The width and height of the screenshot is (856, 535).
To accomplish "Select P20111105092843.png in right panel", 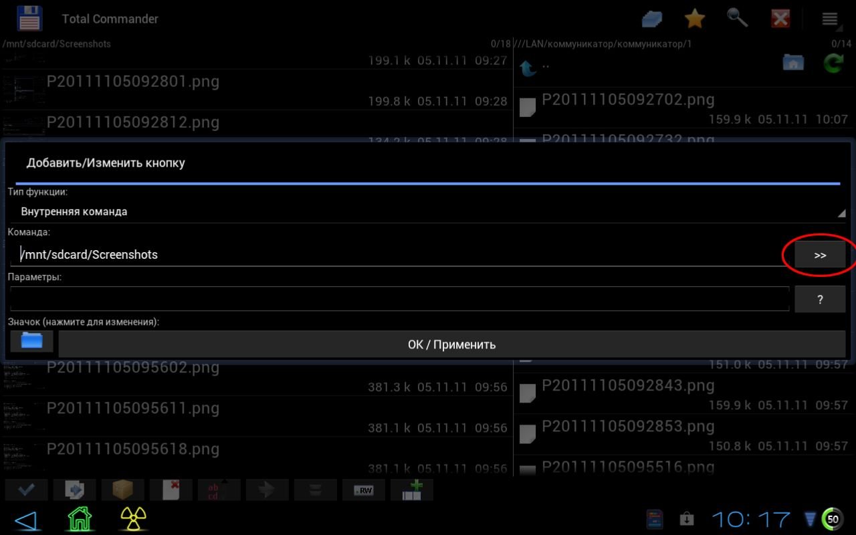I will coord(685,394).
